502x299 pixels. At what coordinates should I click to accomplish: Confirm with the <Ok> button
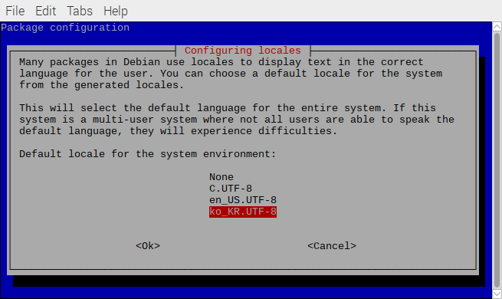(x=148, y=246)
